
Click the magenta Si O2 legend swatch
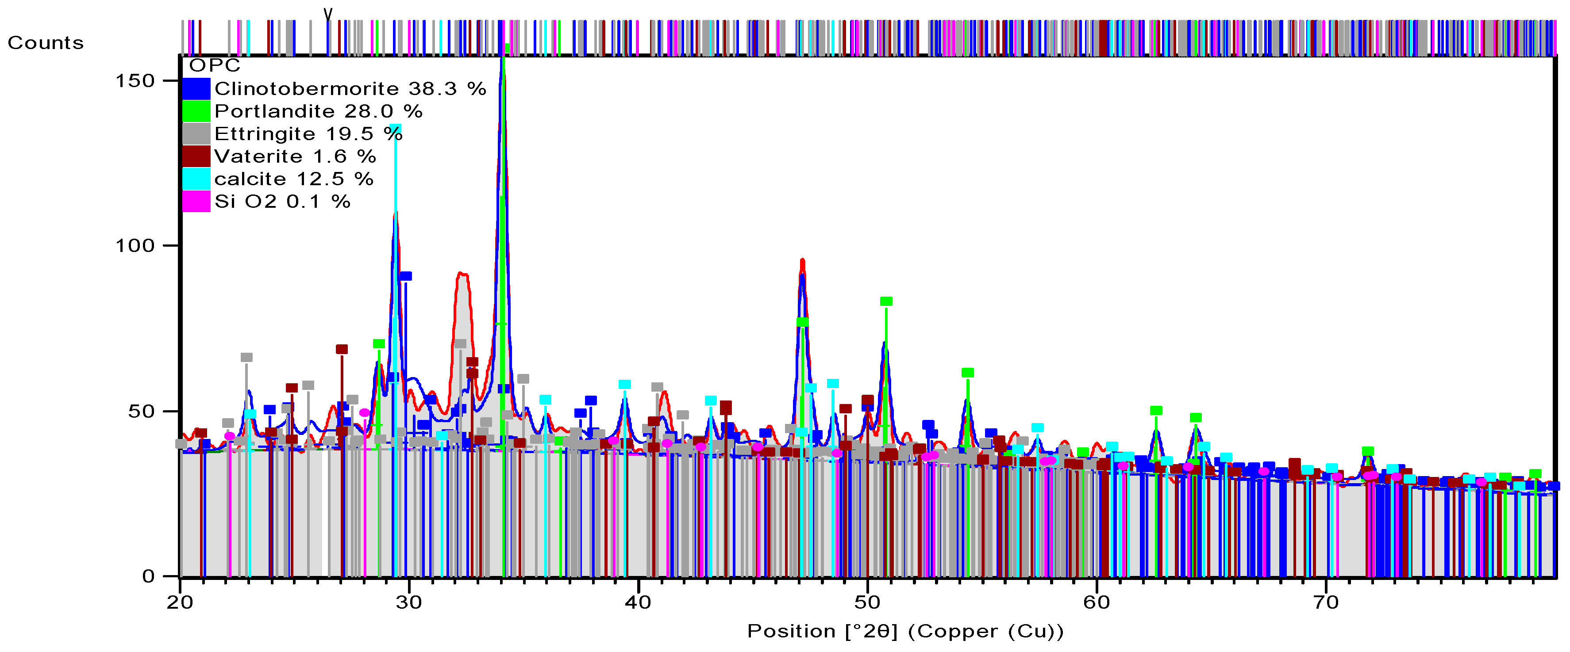pyautogui.click(x=196, y=202)
